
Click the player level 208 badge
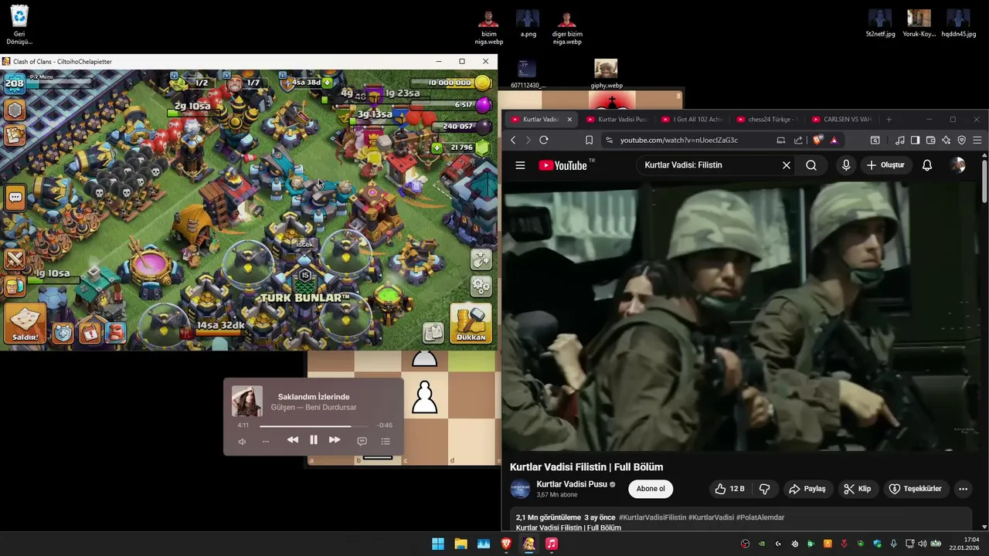[15, 83]
